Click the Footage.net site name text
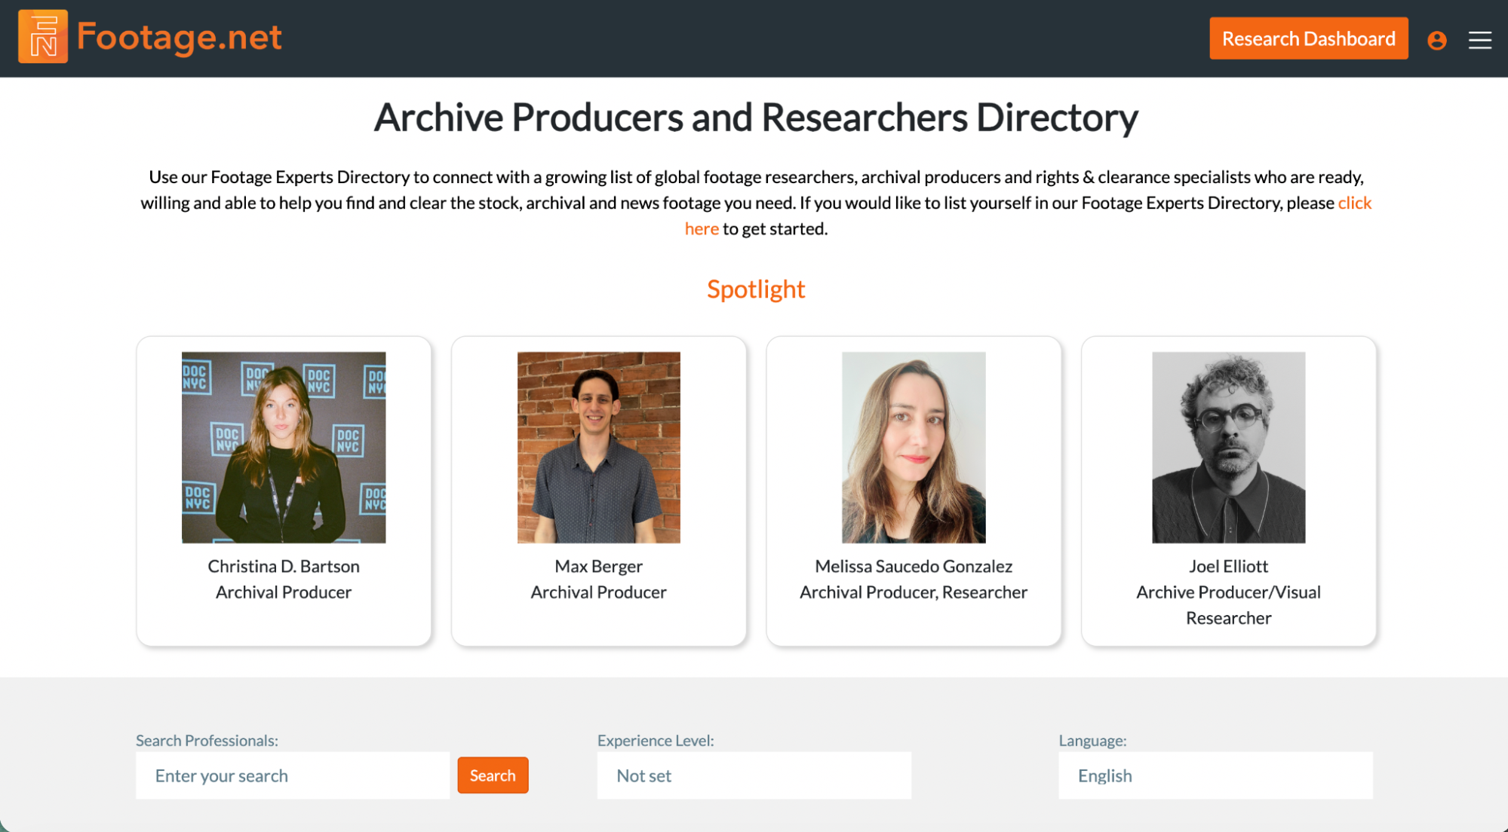The image size is (1508, 832). click(x=180, y=37)
